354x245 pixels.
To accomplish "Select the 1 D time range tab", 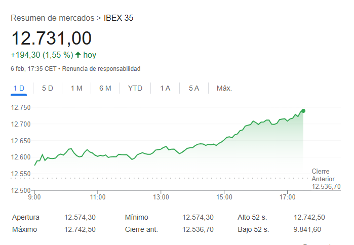I will pos(19,88).
